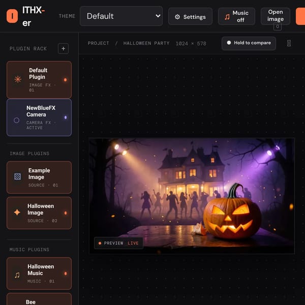Click the PROJECT breadcrumb
Screen dimensions: 305x305
click(x=99, y=43)
